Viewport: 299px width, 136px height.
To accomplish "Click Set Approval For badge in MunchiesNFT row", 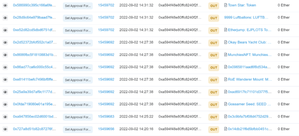I will 78,55.
